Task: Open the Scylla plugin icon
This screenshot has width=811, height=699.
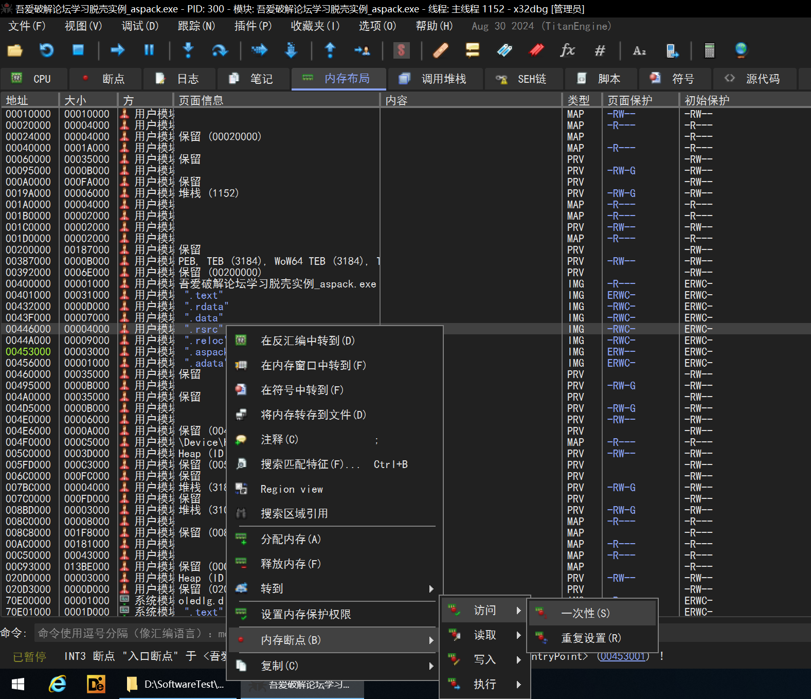Action: (x=401, y=50)
